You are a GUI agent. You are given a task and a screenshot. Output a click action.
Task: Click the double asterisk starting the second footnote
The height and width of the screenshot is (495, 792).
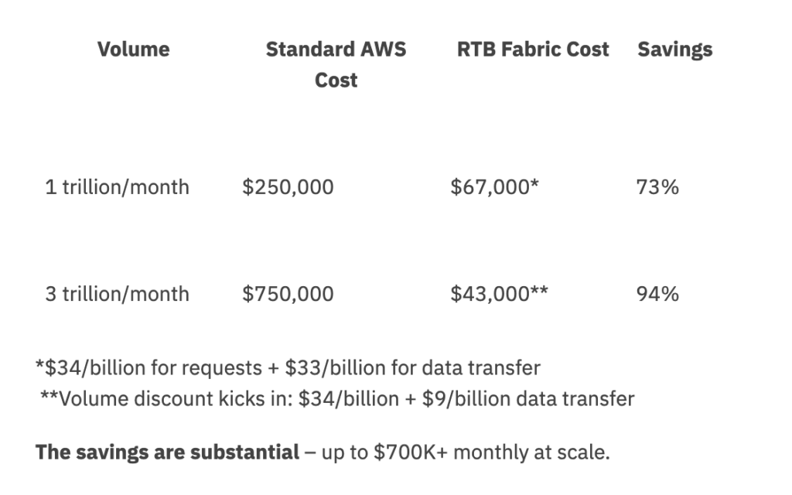pos(49,398)
